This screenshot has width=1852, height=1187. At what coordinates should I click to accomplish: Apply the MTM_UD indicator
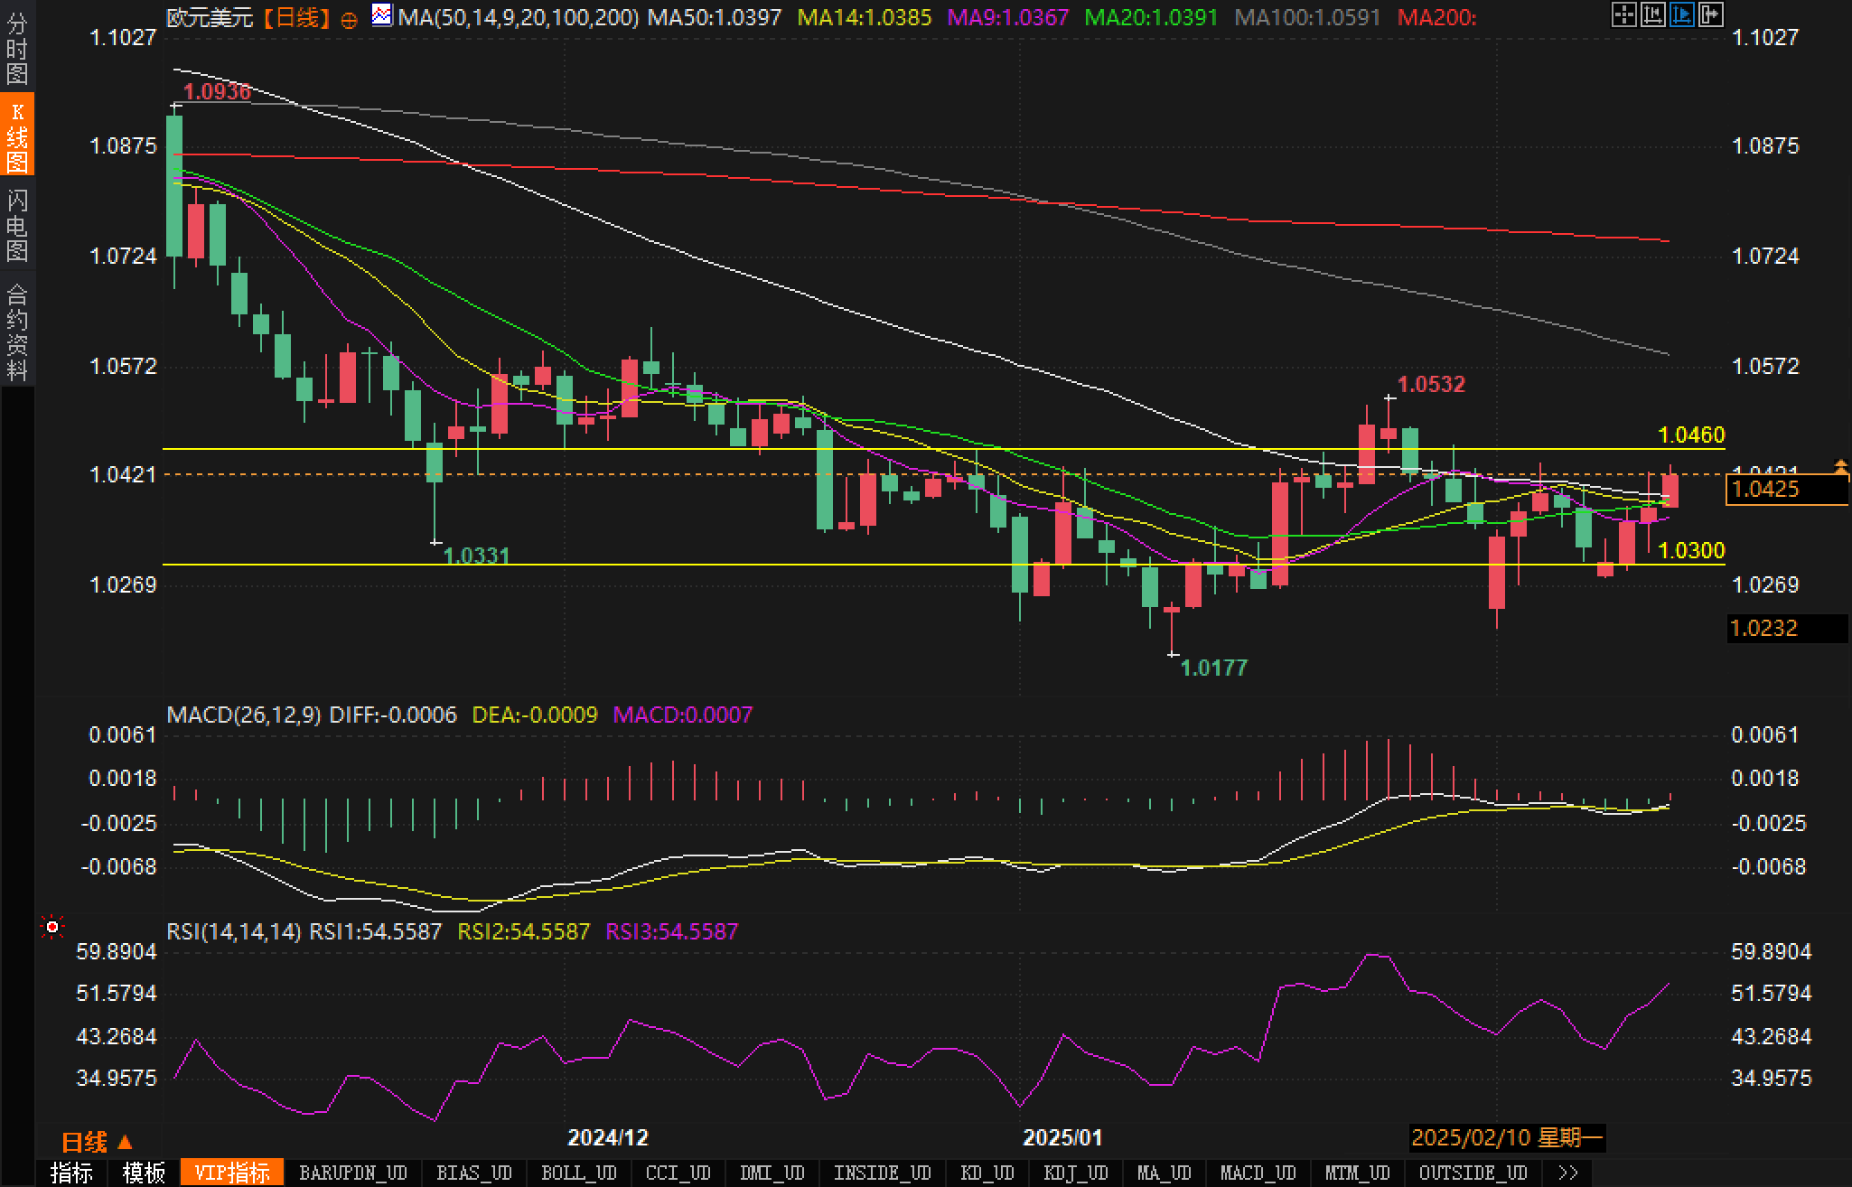tap(1357, 1173)
